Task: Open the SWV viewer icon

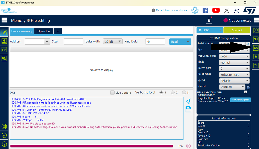Action: pos(256,48)
